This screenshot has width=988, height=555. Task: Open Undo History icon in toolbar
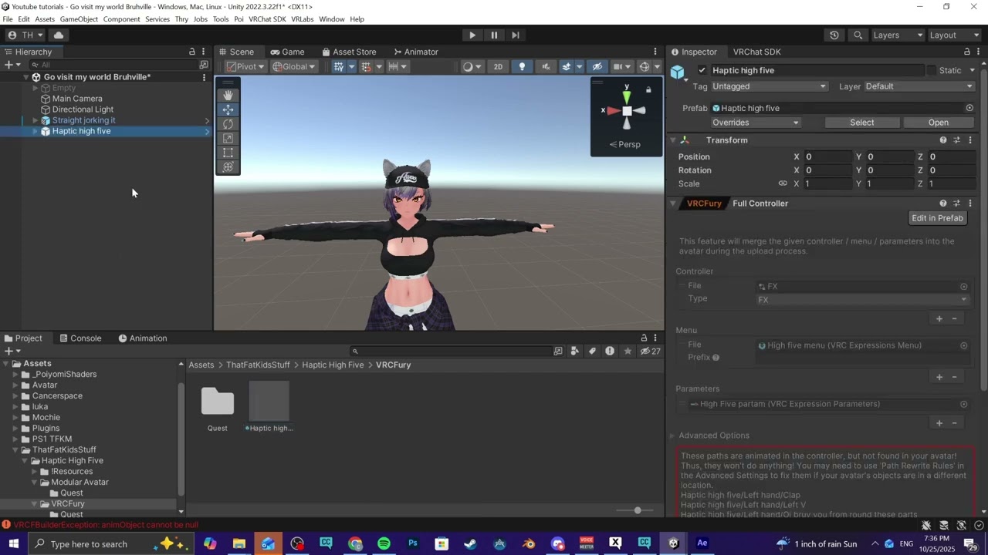(x=834, y=35)
